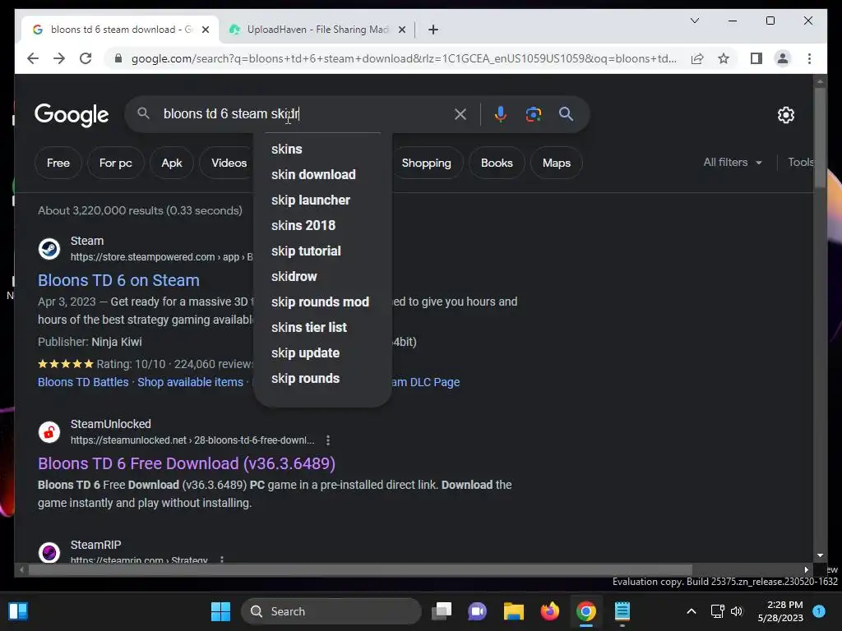Click the vertical page scrollbar thumb
The height and width of the screenshot is (631, 842).
[x=820, y=137]
